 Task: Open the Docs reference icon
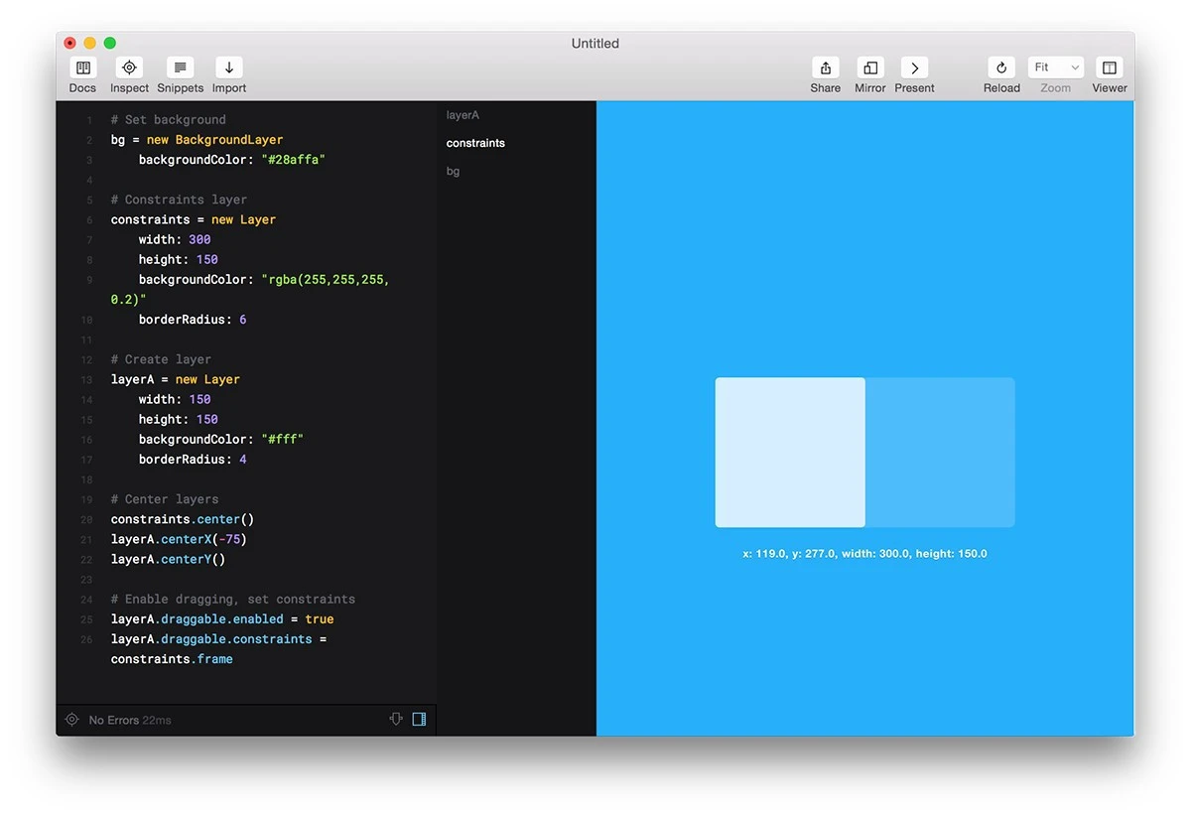[x=83, y=68]
